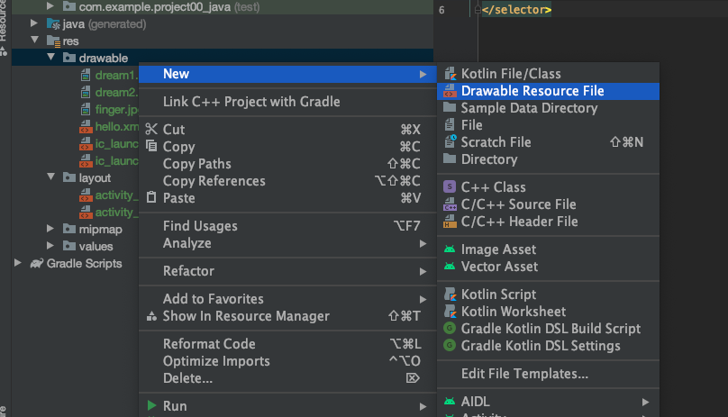Screen dimensions: 728x417
Task: Select dream2 file in drawable folder
Action: [116, 93]
